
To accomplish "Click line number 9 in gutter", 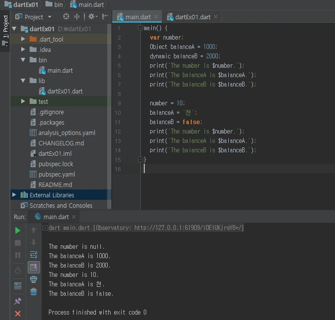I will pos(119,103).
